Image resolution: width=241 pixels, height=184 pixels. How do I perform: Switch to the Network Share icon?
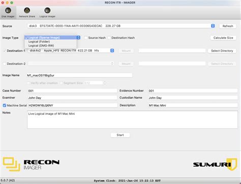pyautogui.click(x=27, y=11)
